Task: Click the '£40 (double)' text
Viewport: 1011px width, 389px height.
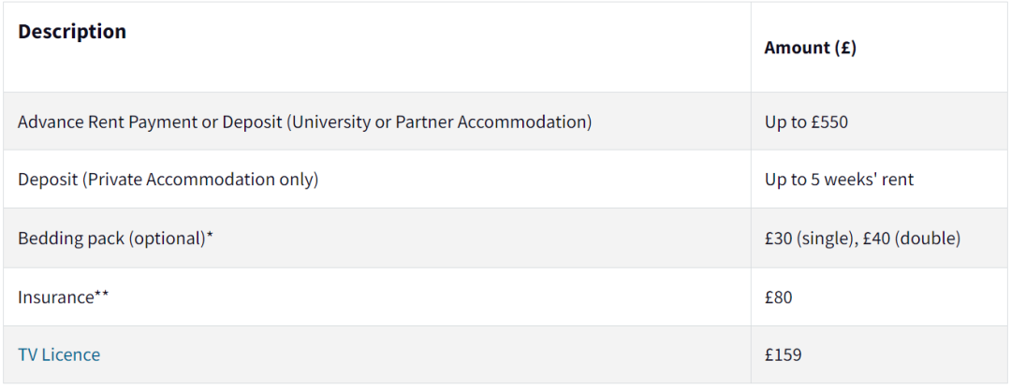Action: pyautogui.click(x=913, y=238)
